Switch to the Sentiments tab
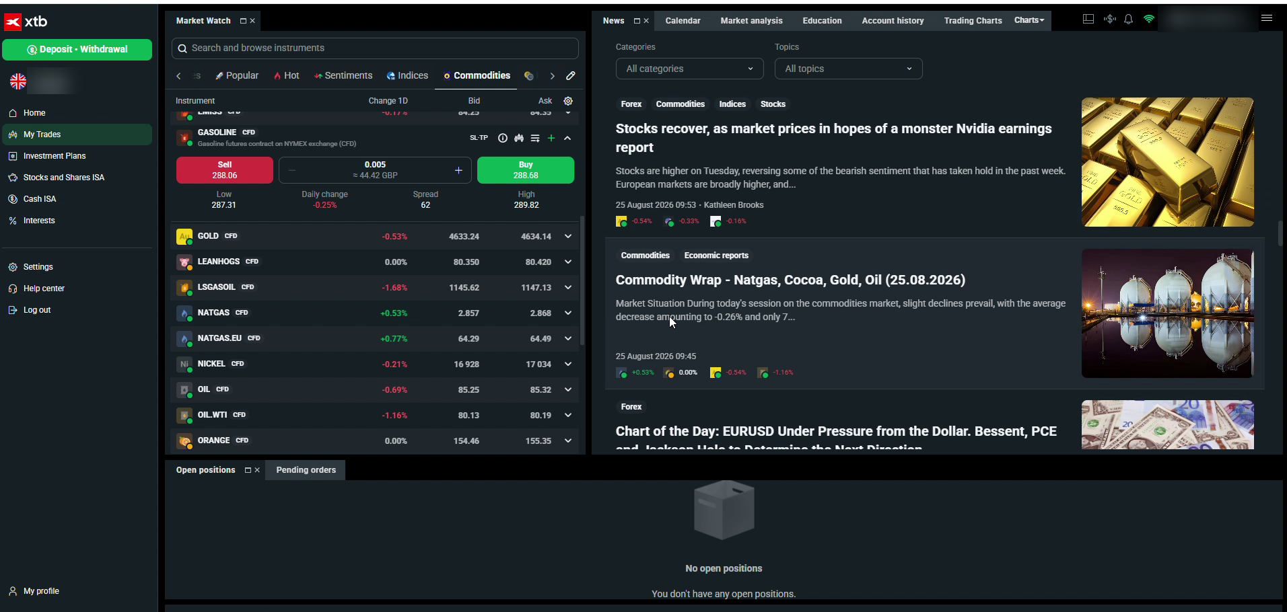Screen dimensions: 1287x612 point(343,75)
